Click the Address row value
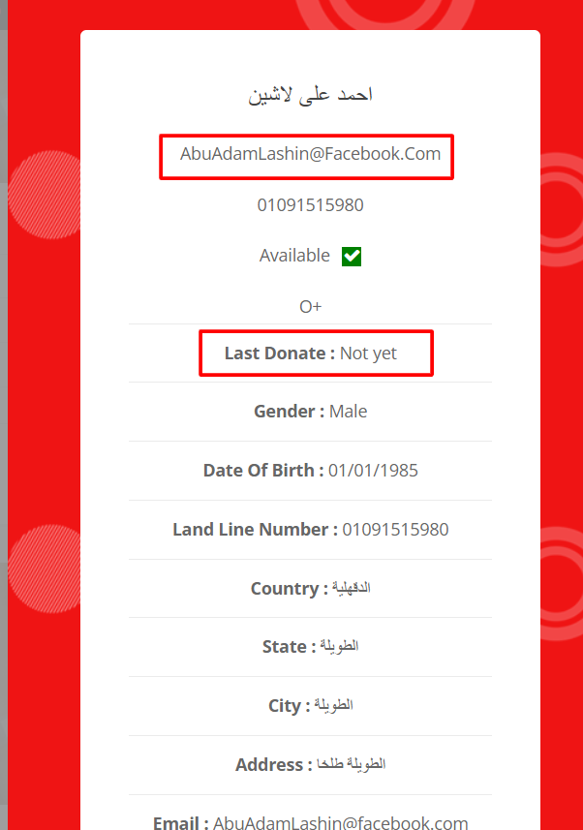583x830 pixels. click(352, 764)
